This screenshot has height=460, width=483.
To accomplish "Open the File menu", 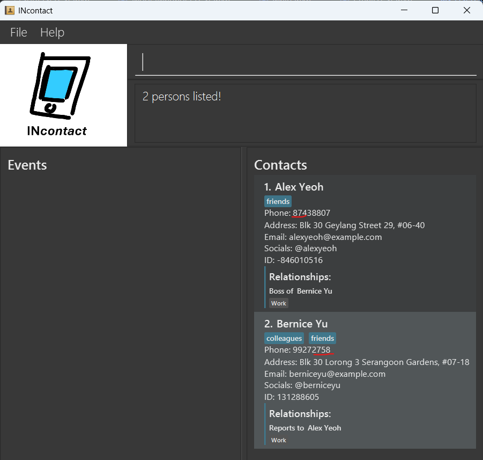I will point(19,32).
